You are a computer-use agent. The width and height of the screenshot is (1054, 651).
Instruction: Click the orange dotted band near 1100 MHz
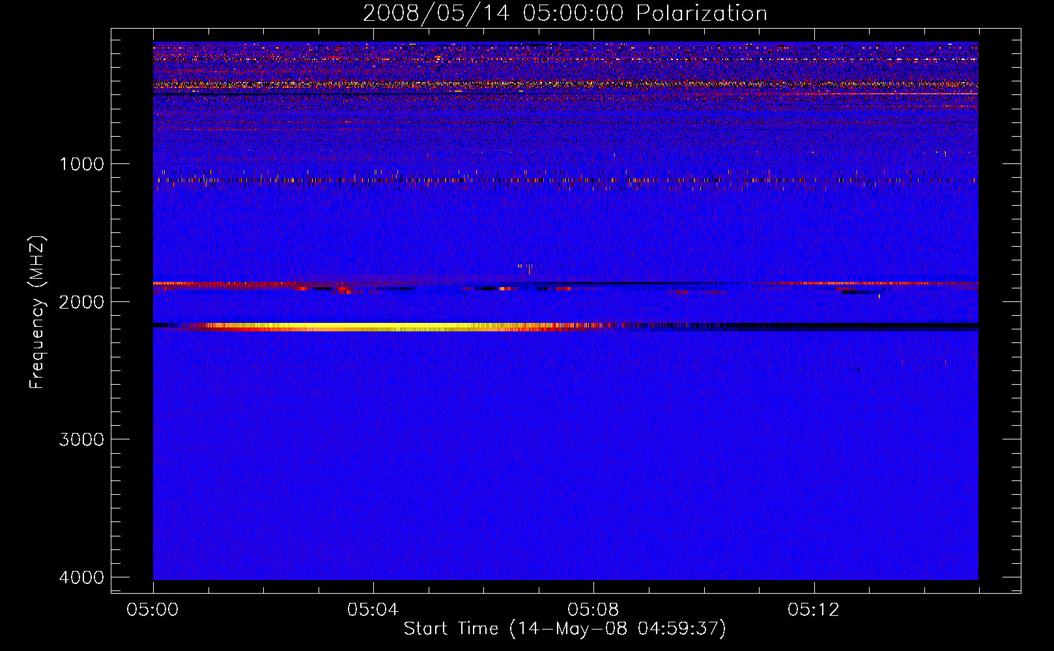(x=565, y=180)
